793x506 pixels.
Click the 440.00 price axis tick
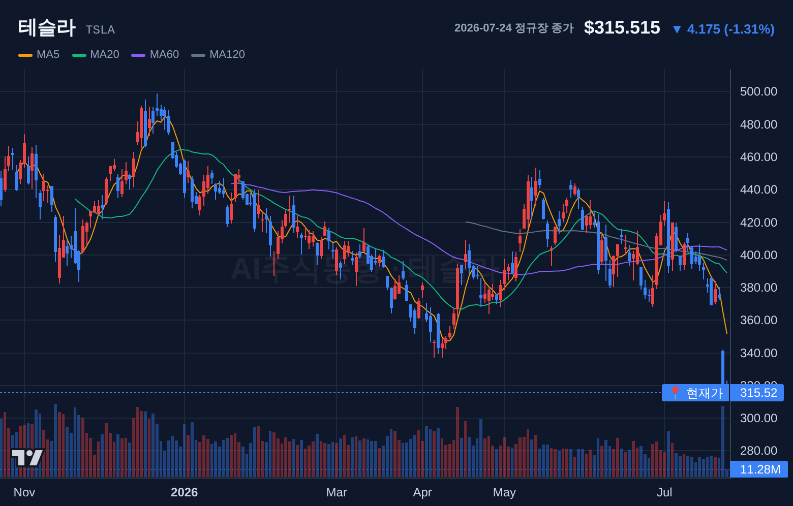(x=758, y=189)
